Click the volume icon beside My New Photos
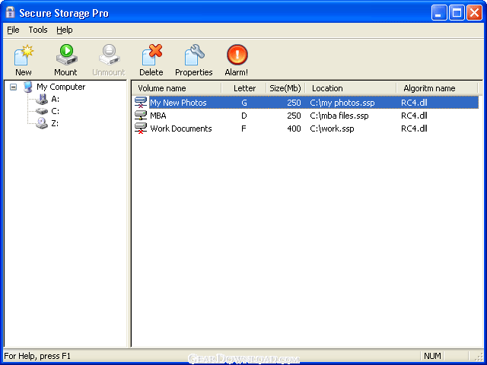The width and height of the screenshot is (487, 365). [141, 103]
